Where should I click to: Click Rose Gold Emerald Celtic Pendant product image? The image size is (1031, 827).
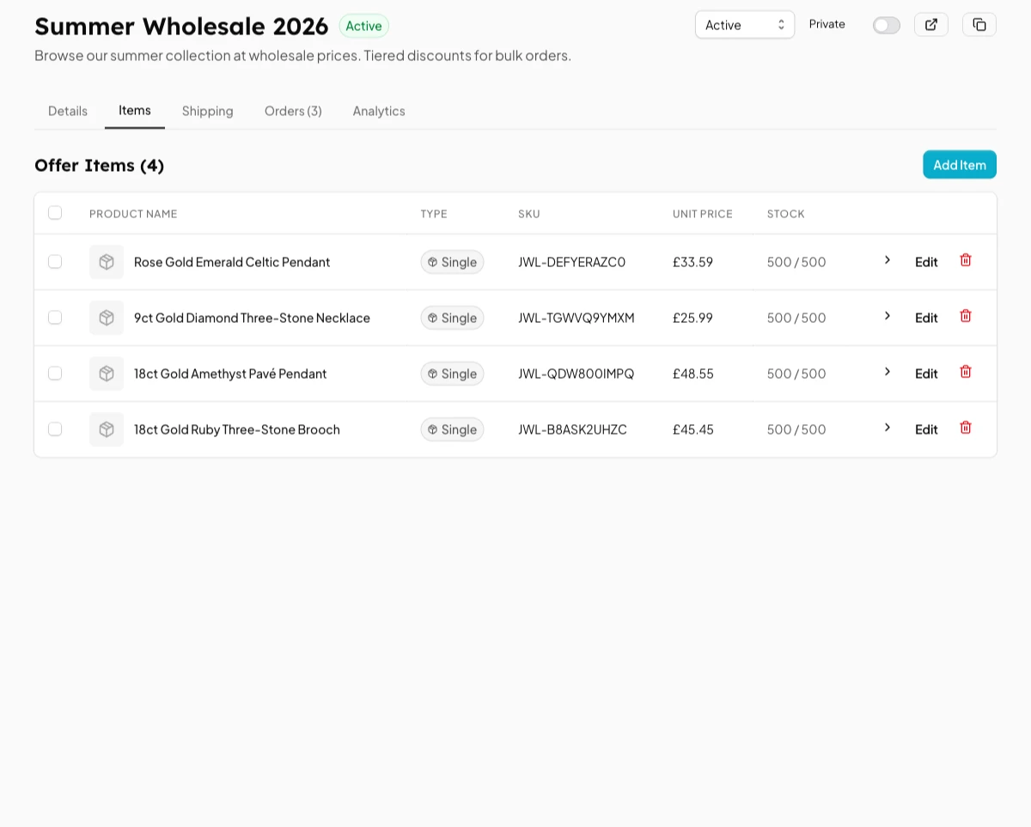(x=107, y=262)
